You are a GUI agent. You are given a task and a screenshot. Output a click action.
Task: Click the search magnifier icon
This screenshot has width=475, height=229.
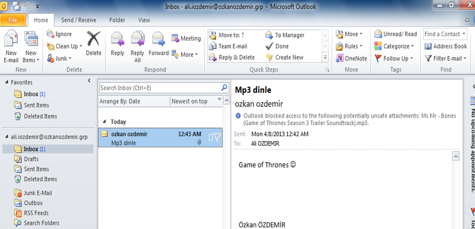click(x=224, y=88)
